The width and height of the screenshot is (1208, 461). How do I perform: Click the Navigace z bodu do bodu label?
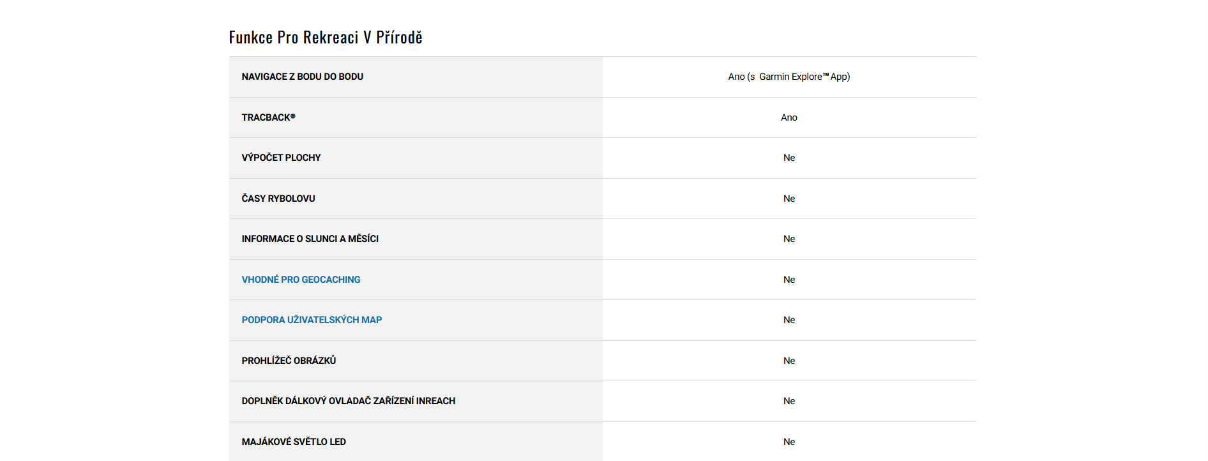[x=302, y=77]
